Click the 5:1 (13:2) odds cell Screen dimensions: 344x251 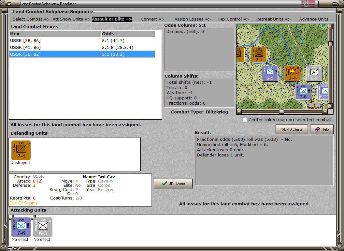128,54
